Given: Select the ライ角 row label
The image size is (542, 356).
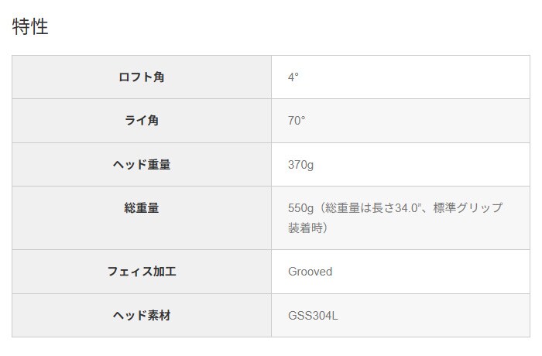Looking at the screenshot, I should (x=141, y=121).
